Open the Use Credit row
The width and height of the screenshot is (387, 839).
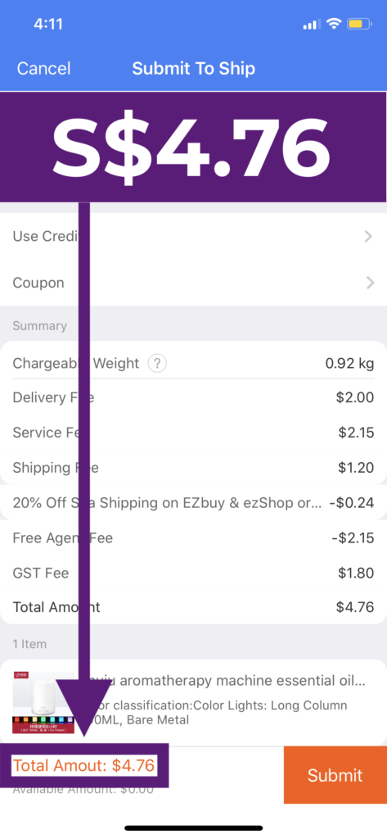(x=193, y=236)
